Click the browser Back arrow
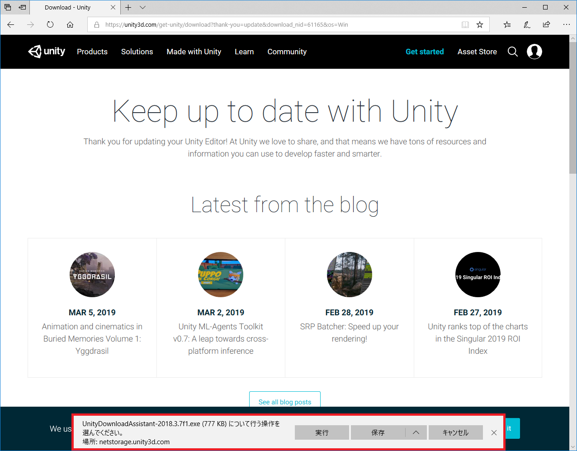The image size is (577, 451). pyautogui.click(x=11, y=24)
